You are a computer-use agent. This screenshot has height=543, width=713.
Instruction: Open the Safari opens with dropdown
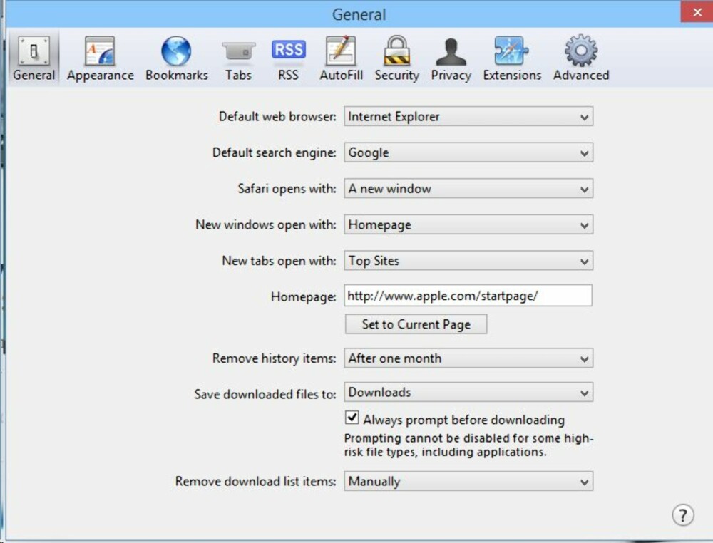[x=468, y=189]
